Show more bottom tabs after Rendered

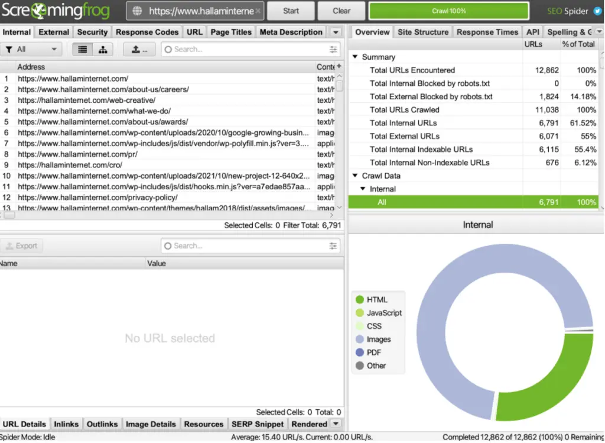pyautogui.click(x=336, y=424)
